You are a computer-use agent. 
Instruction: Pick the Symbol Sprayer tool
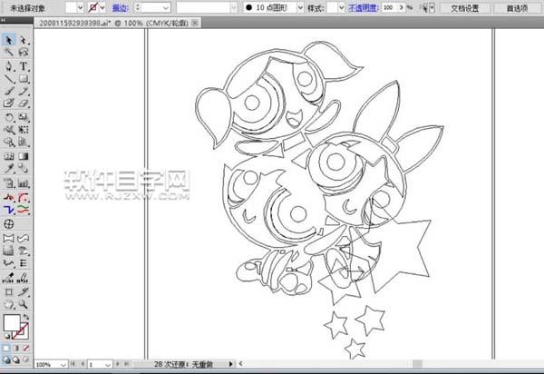(x=9, y=142)
